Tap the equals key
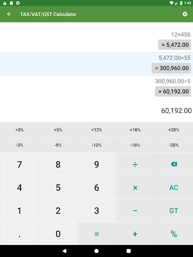 coord(96,234)
